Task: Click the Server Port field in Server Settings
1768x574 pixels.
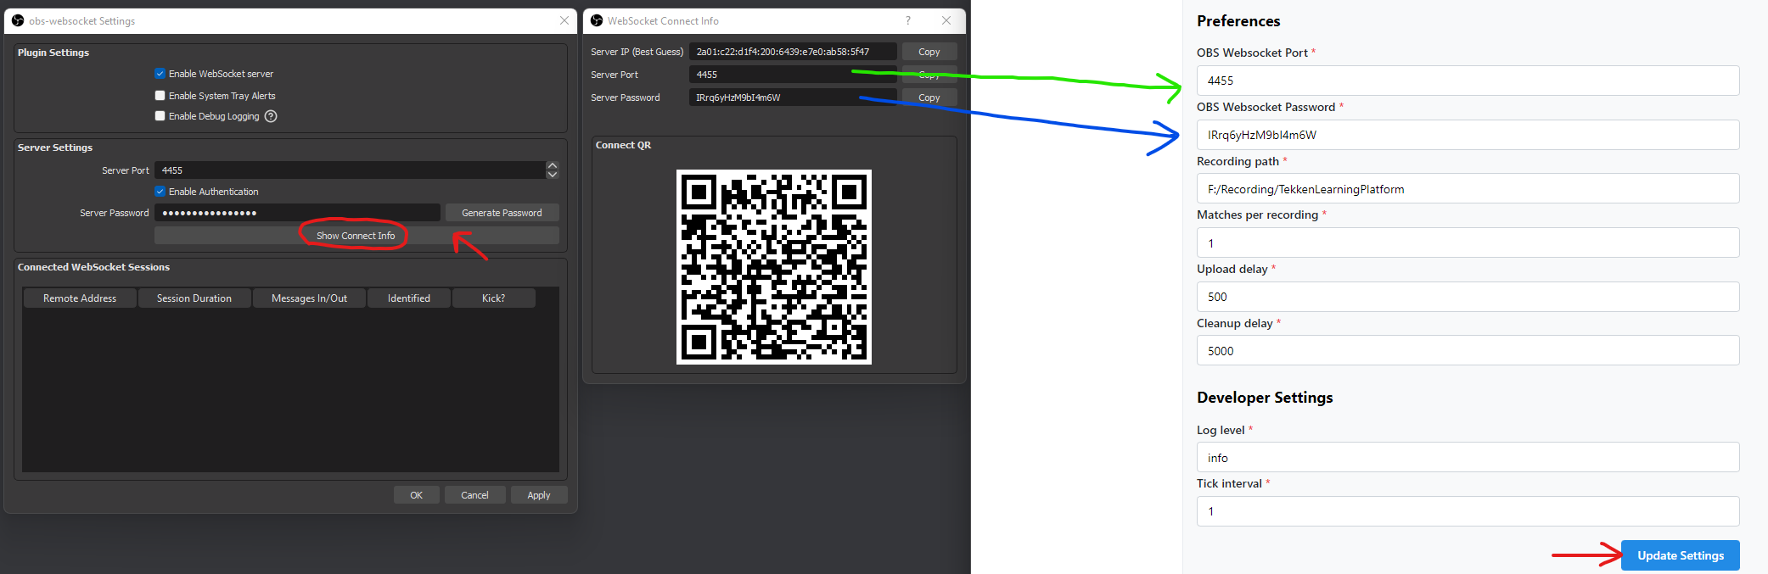Action: [350, 170]
